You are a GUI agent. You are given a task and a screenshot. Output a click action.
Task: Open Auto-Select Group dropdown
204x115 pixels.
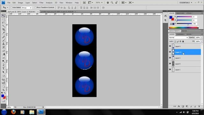coord(26,8)
